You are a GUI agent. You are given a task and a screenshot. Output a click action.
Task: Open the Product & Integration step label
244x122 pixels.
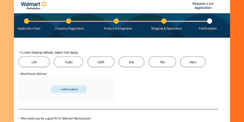tap(118, 28)
